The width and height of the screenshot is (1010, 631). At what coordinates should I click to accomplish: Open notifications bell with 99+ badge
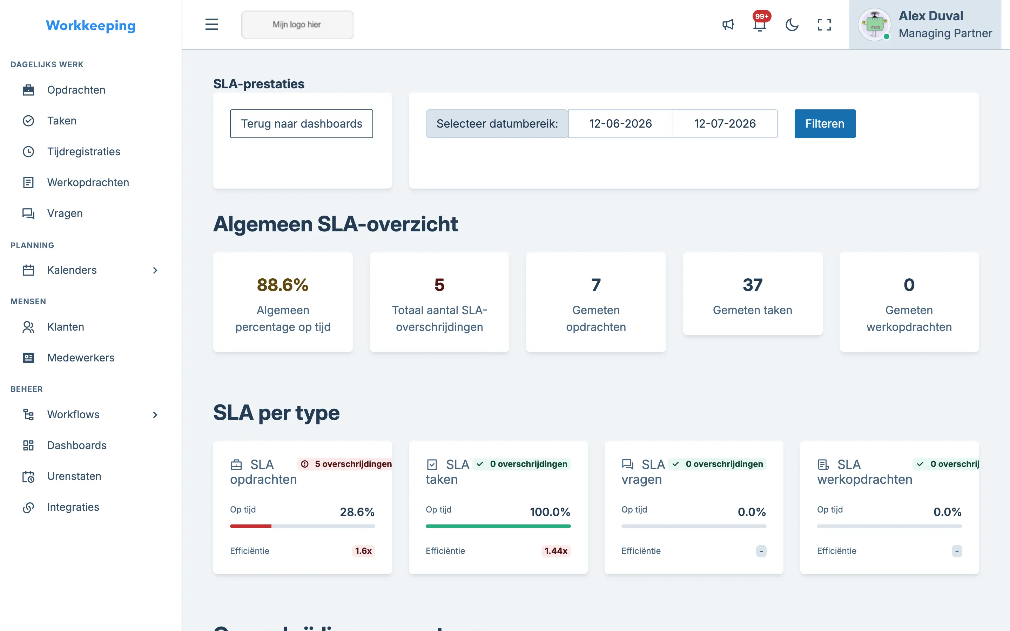pos(760,25)
